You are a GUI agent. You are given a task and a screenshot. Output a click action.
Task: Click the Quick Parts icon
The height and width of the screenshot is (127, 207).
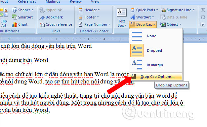[x=132, y=10]
